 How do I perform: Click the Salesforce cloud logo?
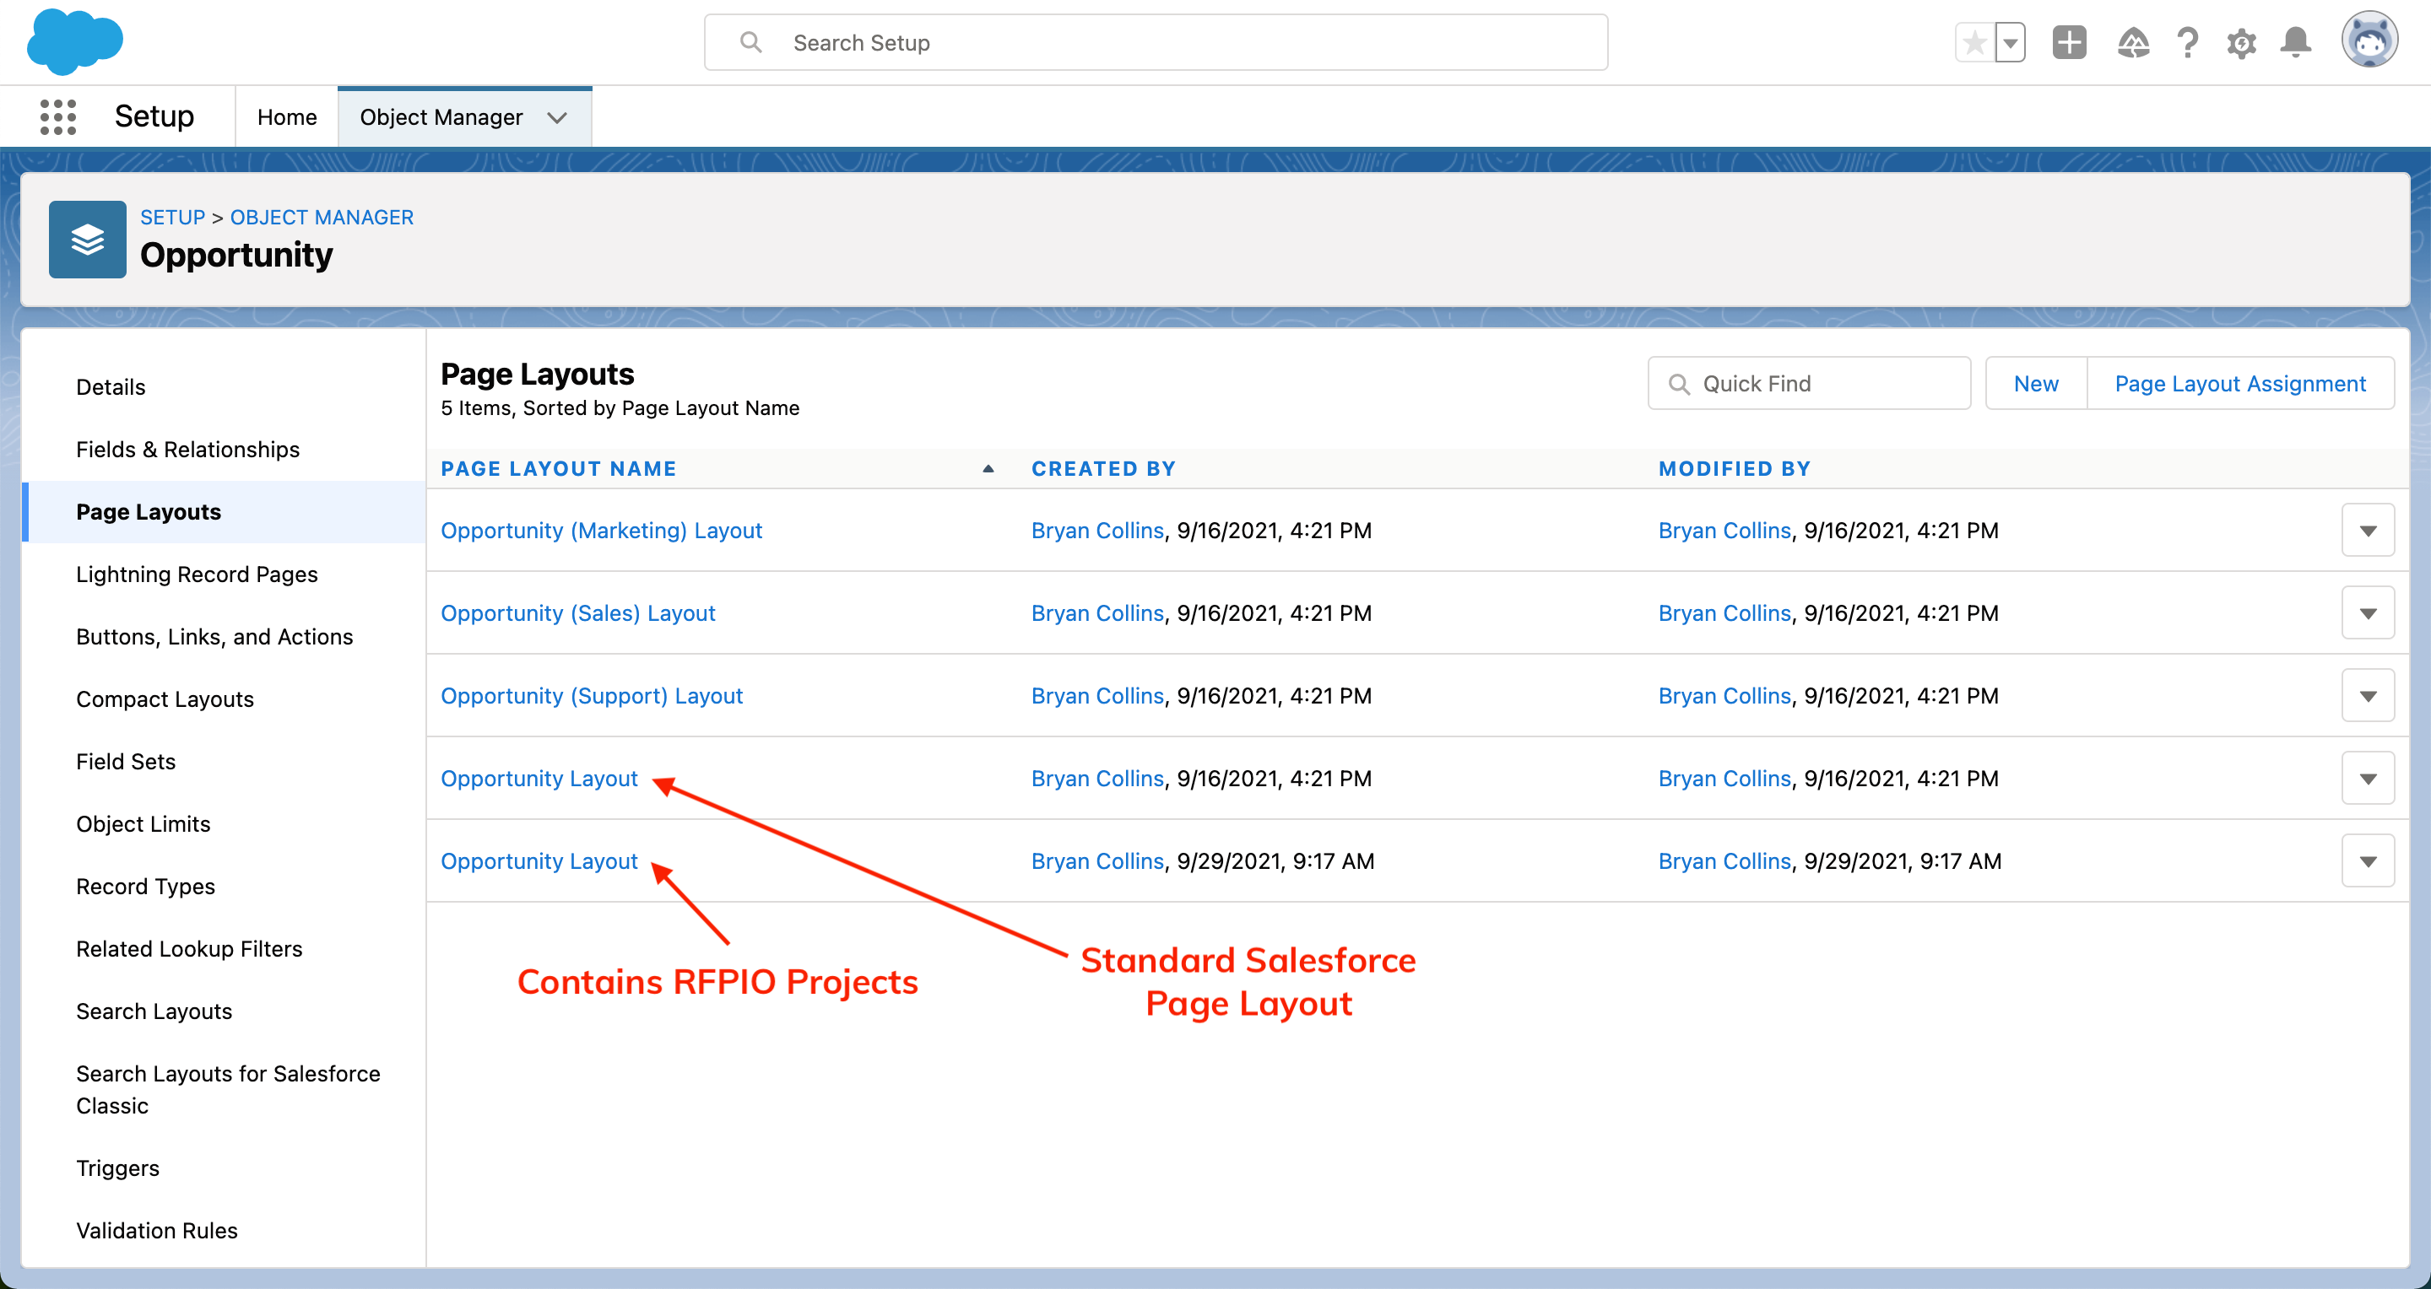(x=74, y=42)
